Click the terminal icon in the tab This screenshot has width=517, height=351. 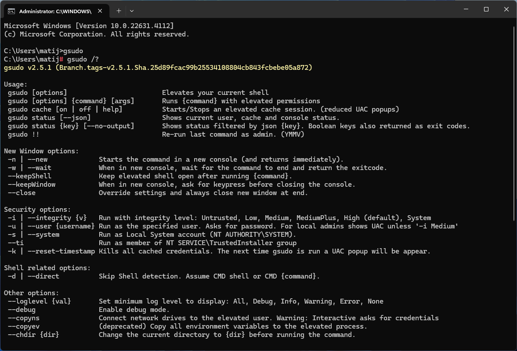(11, 11)
